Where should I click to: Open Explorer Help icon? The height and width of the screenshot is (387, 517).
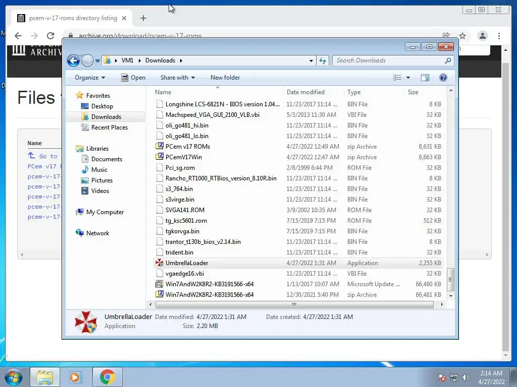pos(443,78)
